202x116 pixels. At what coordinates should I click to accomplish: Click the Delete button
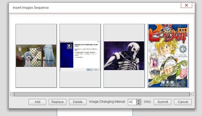[x=78, y=102]
